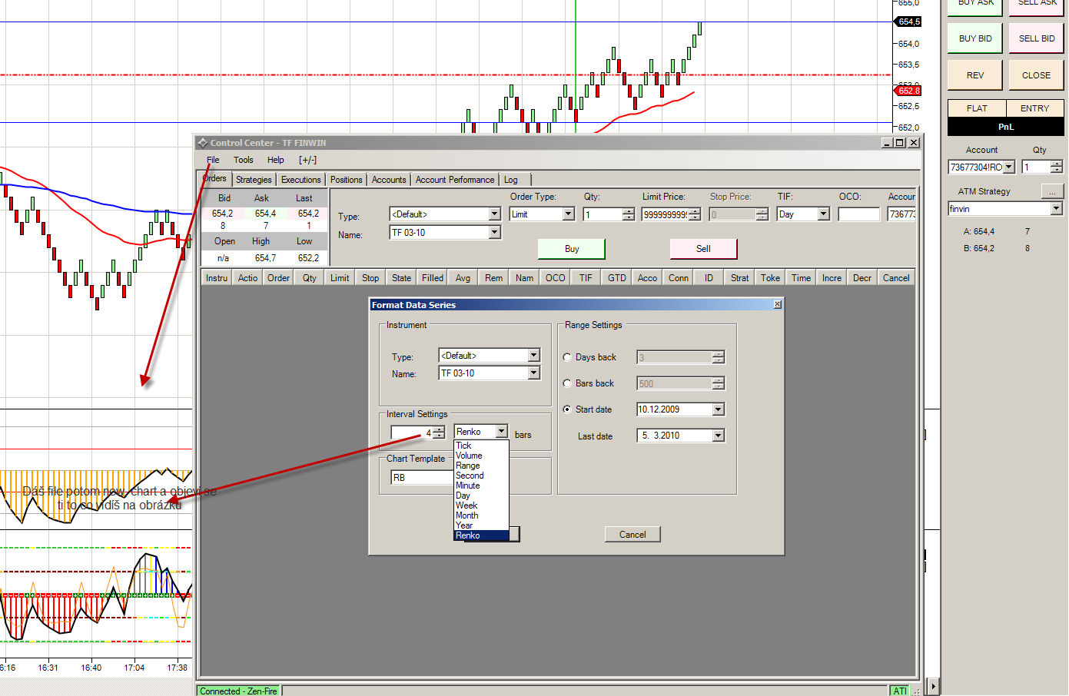Open the ATM Strategy ellipsis button
The image size is (1069, 696).
pos(1052,191)
